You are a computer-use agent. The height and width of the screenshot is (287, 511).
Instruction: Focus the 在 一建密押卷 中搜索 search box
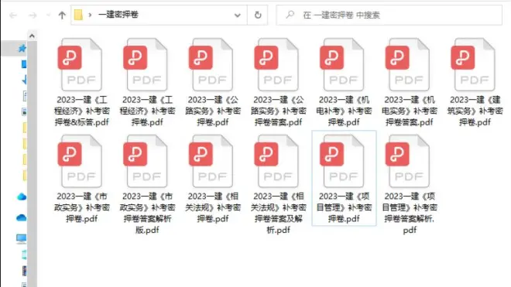[x=389, y=15]
